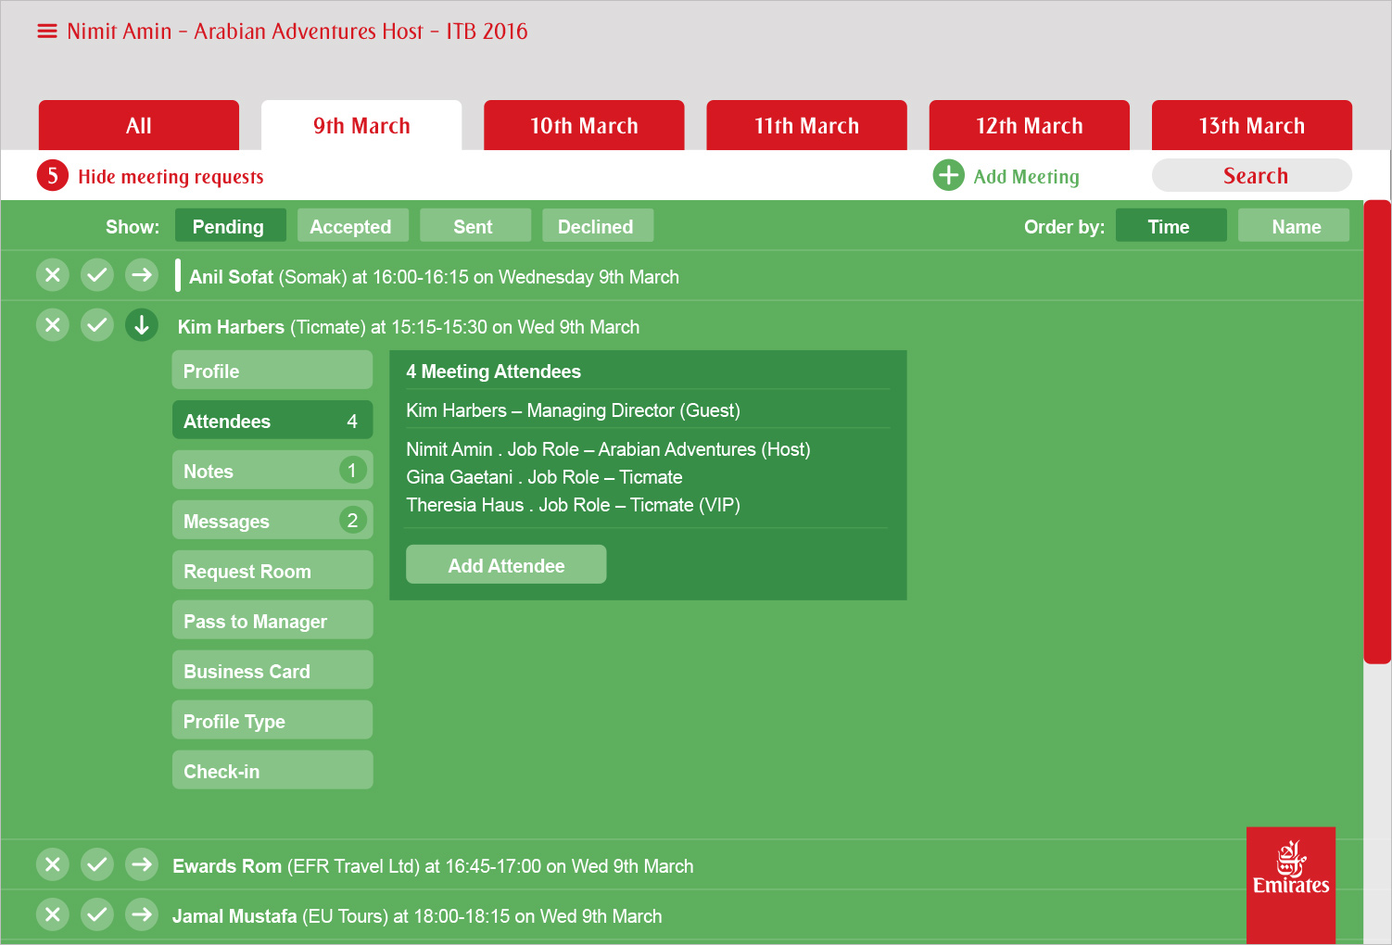Viewport: 1392px width, 945px height.
Task: Collapse Kim Harbers meeting details
Action: pyautogui.click(x=142, y=325)
